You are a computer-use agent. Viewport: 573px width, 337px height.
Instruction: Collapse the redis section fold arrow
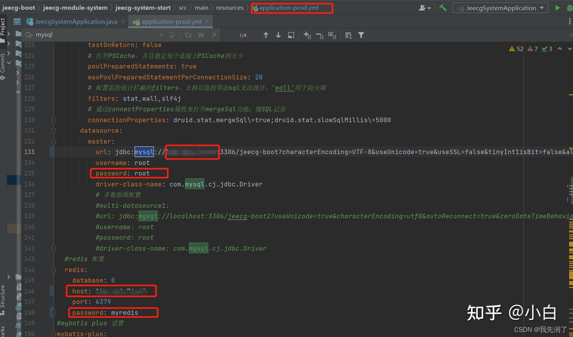click(x=54, y=269)
